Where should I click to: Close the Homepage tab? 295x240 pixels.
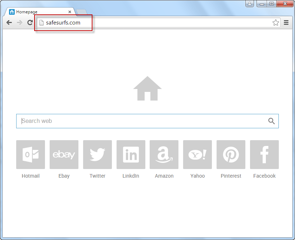click(x=70, y=12)
